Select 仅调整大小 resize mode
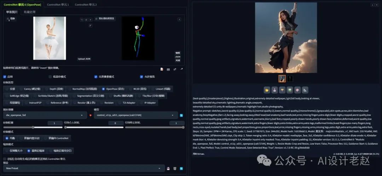The height and width of the screenshot is (176, 382). point(15,151)
